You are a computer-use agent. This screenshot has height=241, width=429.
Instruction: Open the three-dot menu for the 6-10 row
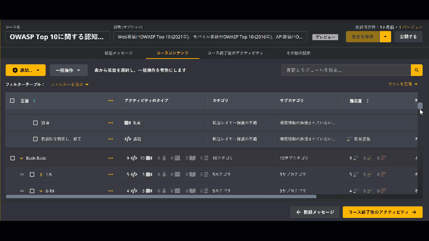coord(111,191)
